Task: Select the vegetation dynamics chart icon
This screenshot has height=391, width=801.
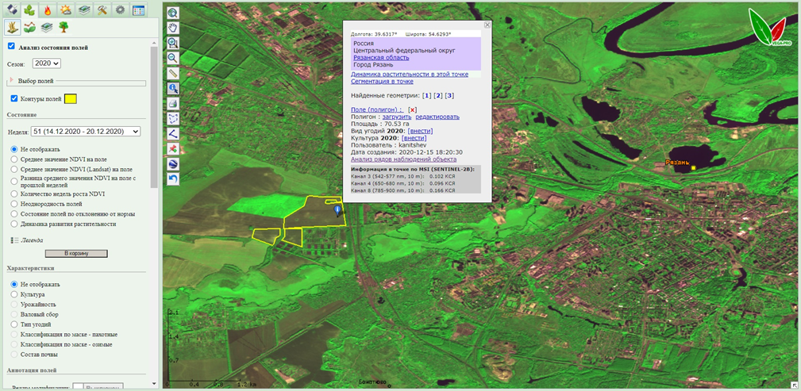Action: 29,27
